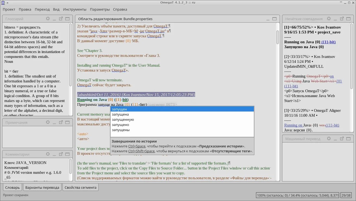Image resolution: width=356 pixels, height=201 pixels.
Task: Click the 29/38 segment length indicator
Action: (x=346, y=195)
